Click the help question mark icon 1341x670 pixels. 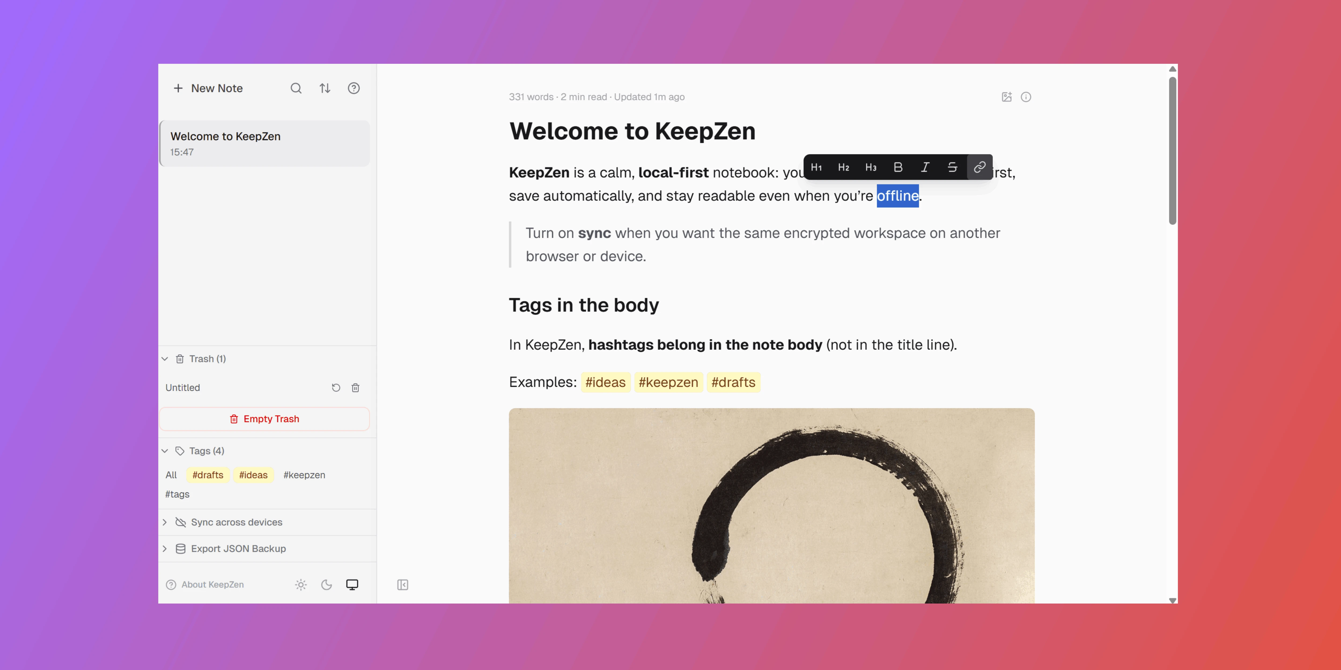(353, 88)
